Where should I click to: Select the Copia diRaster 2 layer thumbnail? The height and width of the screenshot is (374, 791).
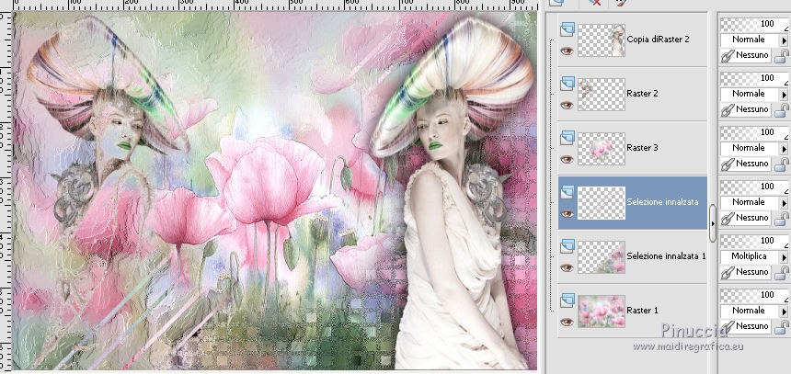[602, 40]
